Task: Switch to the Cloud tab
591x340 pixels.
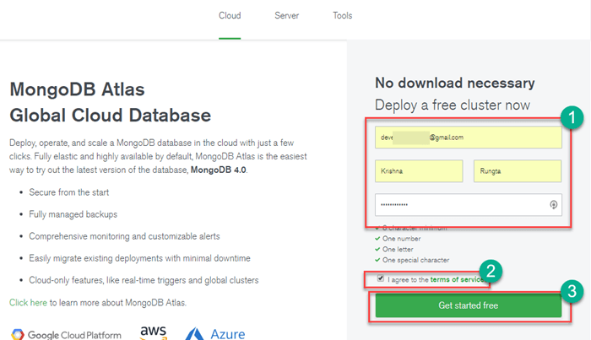Action: coord(230,16)
